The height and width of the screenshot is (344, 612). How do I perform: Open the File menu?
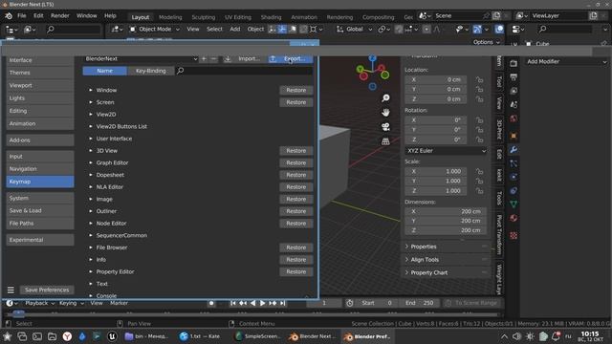tap(21, 16)
